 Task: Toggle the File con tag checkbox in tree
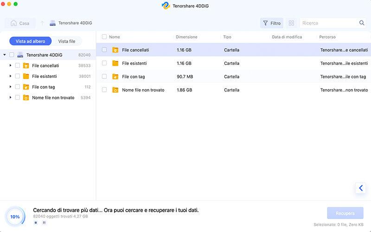(18, 87)
